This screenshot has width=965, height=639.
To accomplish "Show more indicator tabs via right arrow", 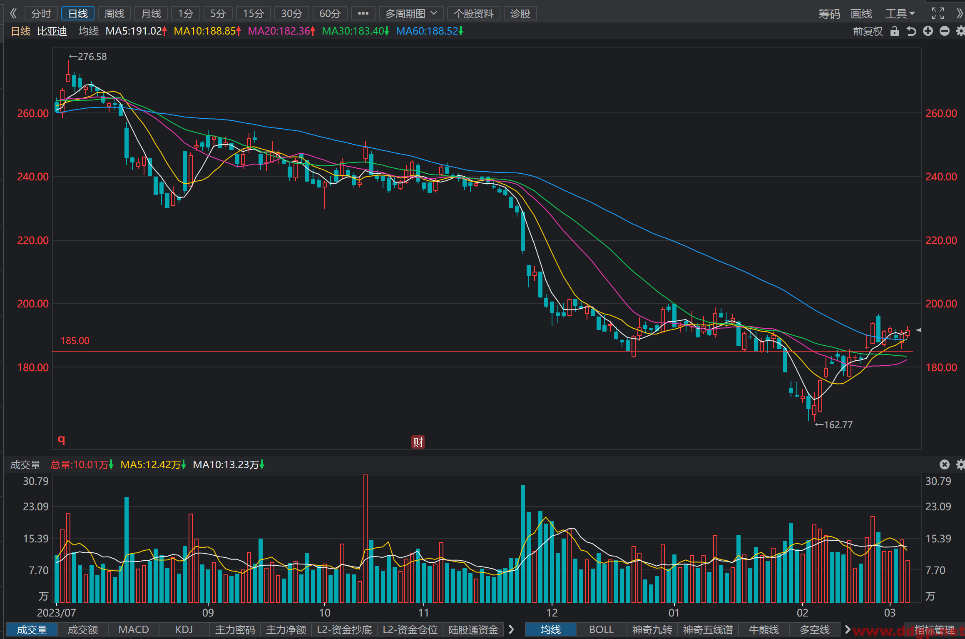I will 512,629.
